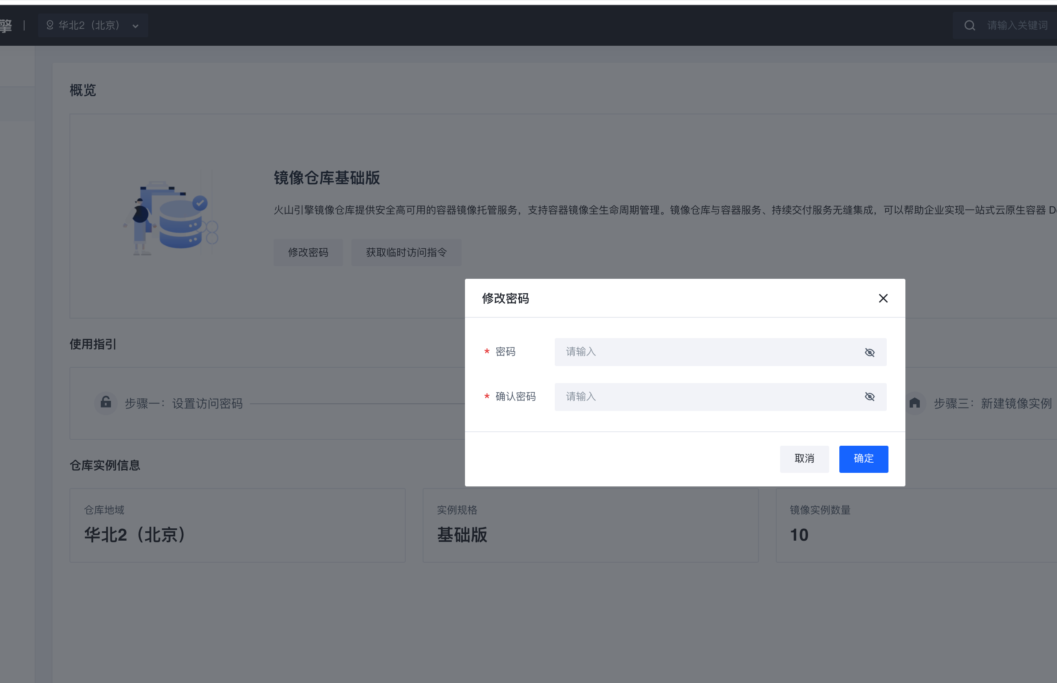1057x683 pixels.
Task: Select the 修改密码 button under the overview
Action: tap(308, 253)
